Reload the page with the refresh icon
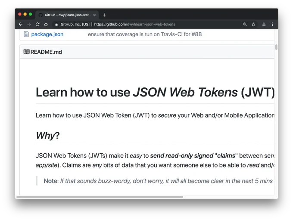This screenshot has height=220, width=293. [37, 24]
